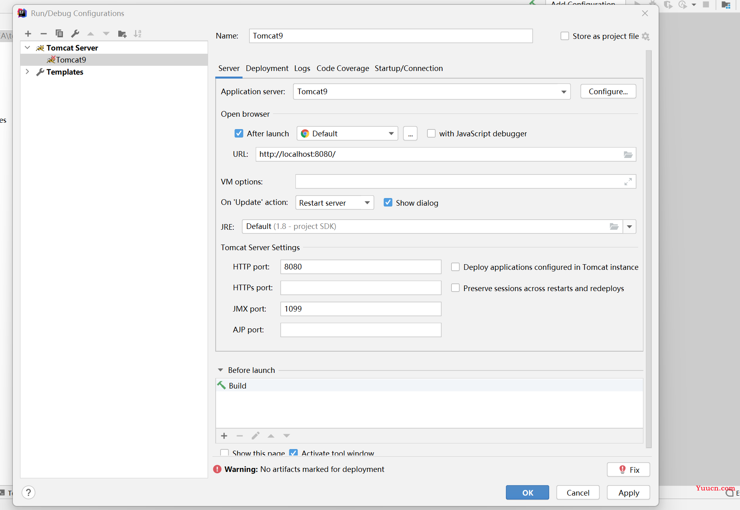Click JMX port field showing 1099

point(361,309)
